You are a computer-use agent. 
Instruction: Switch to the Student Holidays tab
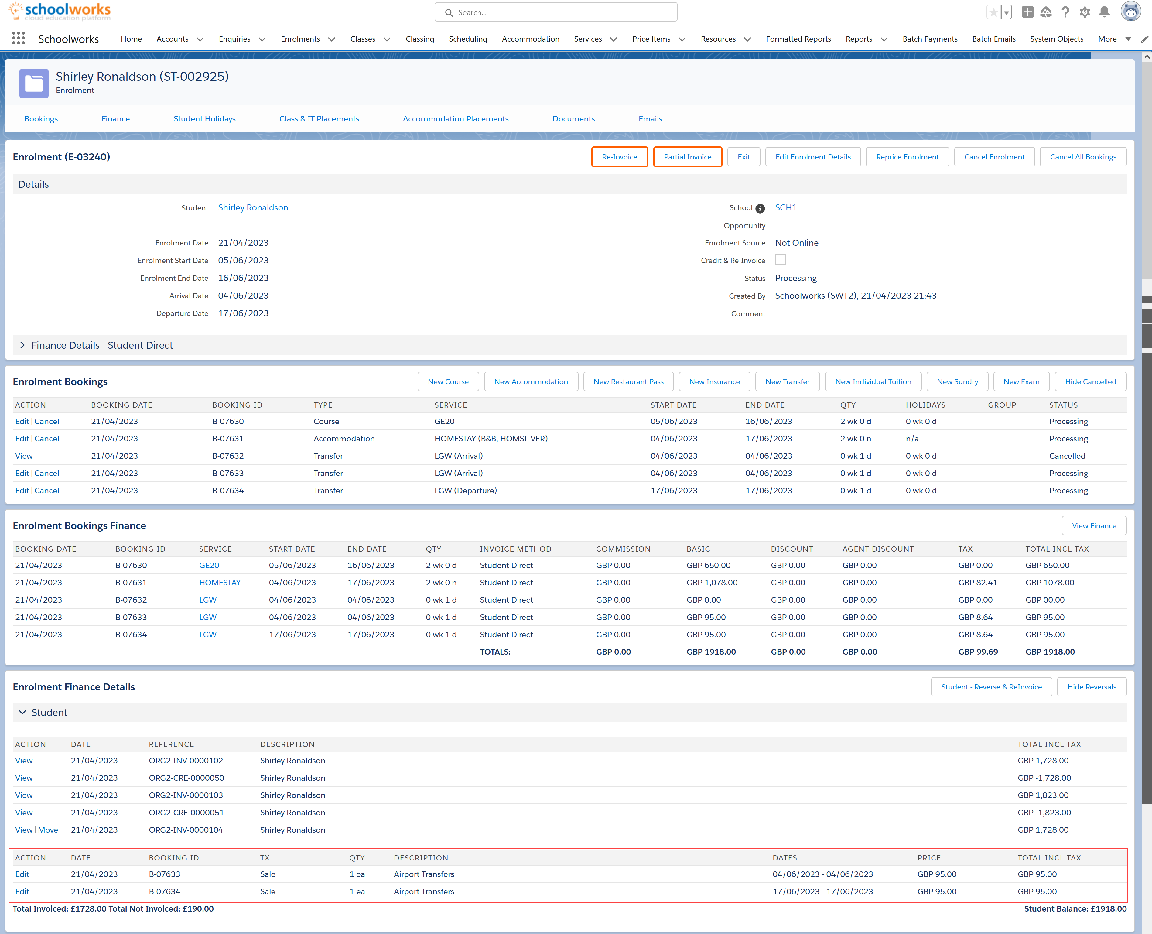[204, 119]
